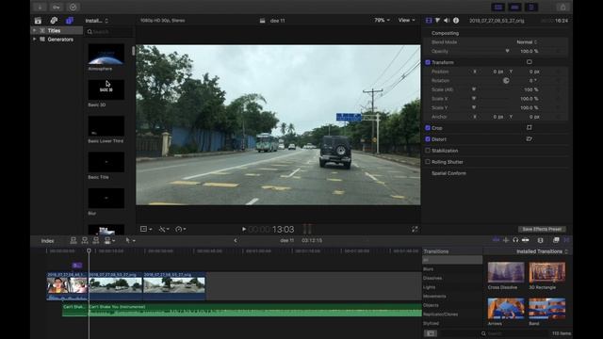Open the Installed Transitions dropdown
The height and width of the screenshot is (339, 603).
(x=542, y=251)
